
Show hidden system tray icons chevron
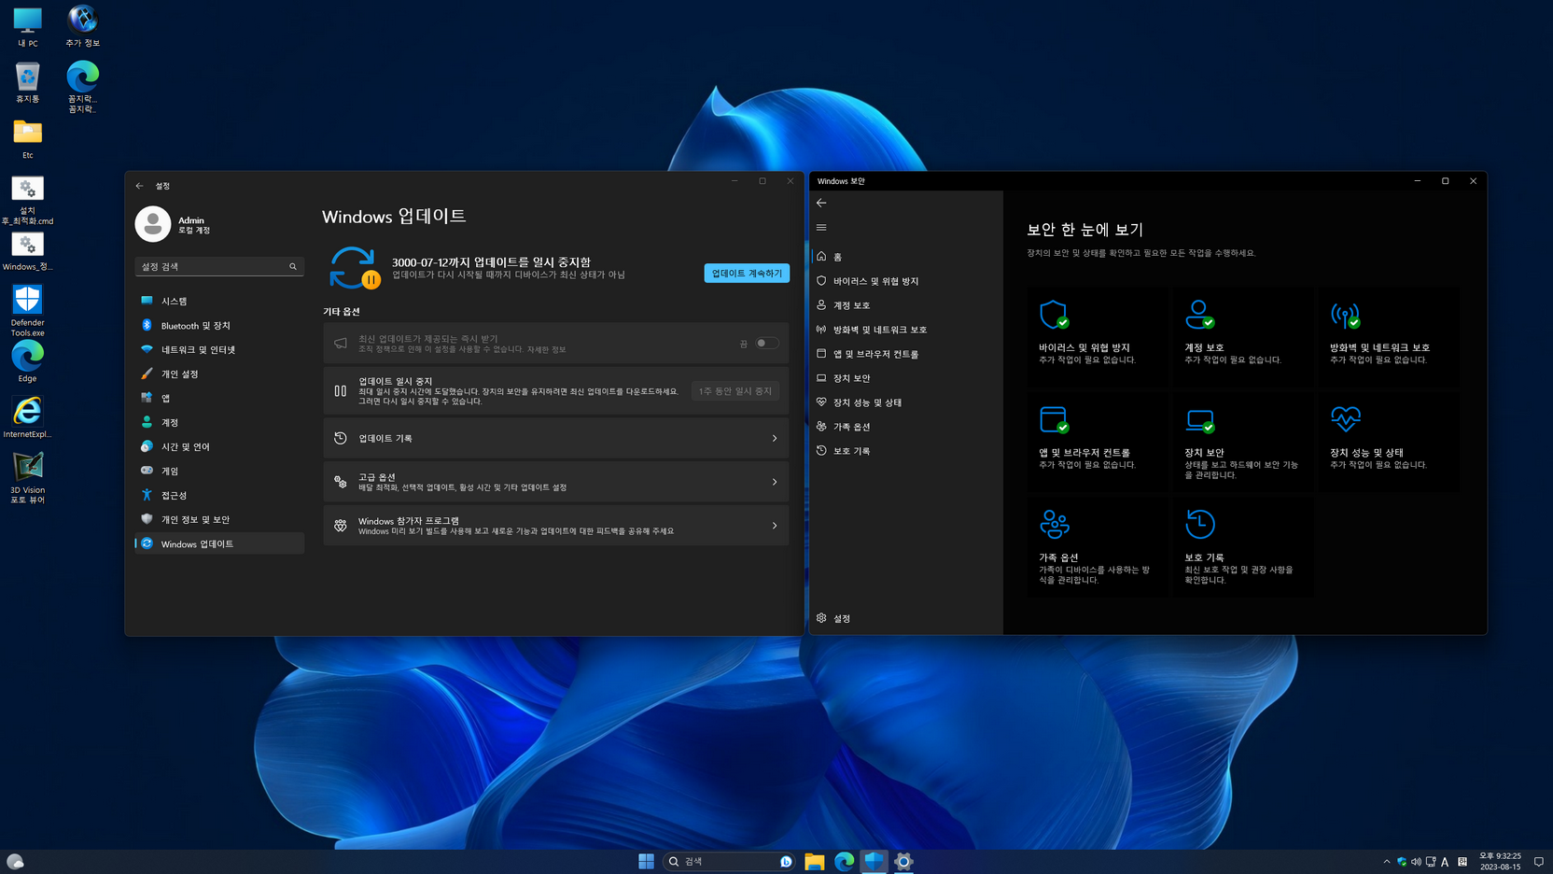(1386, 862)
